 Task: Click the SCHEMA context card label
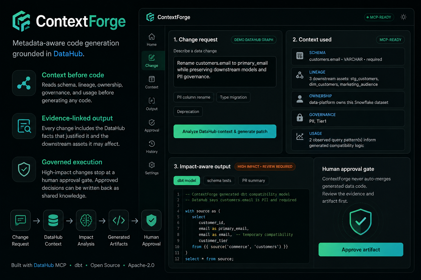[317, 52]
